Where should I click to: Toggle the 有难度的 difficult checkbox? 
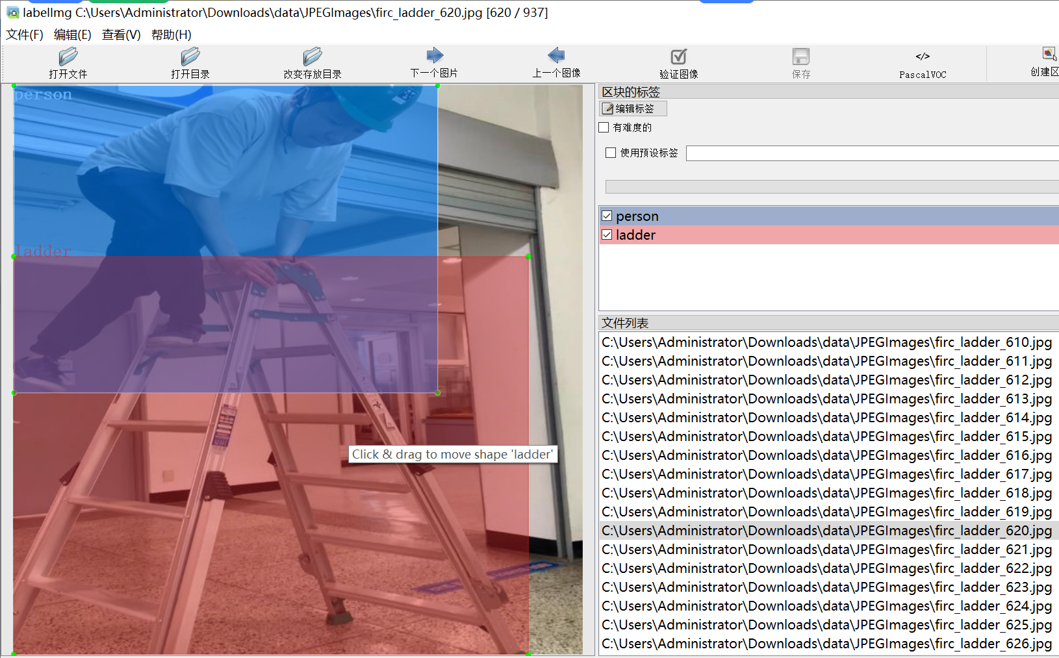tap(604, 127)
